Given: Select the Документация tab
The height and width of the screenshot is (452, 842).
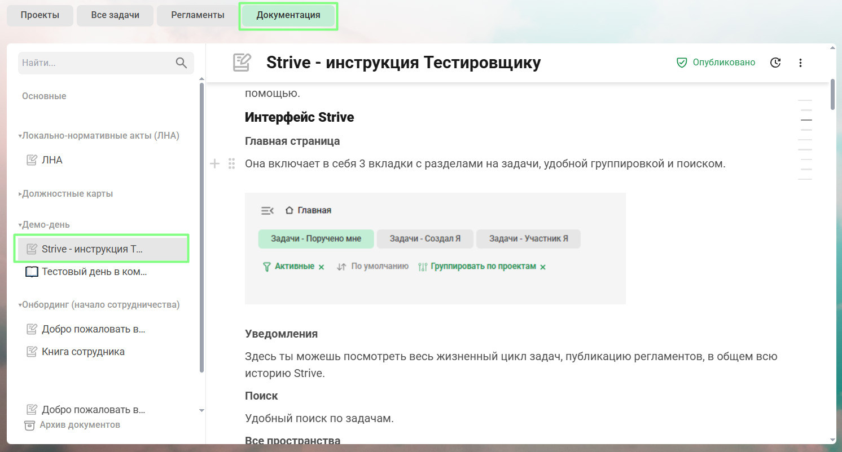Looking at the screenshot, I should point(288,16).
